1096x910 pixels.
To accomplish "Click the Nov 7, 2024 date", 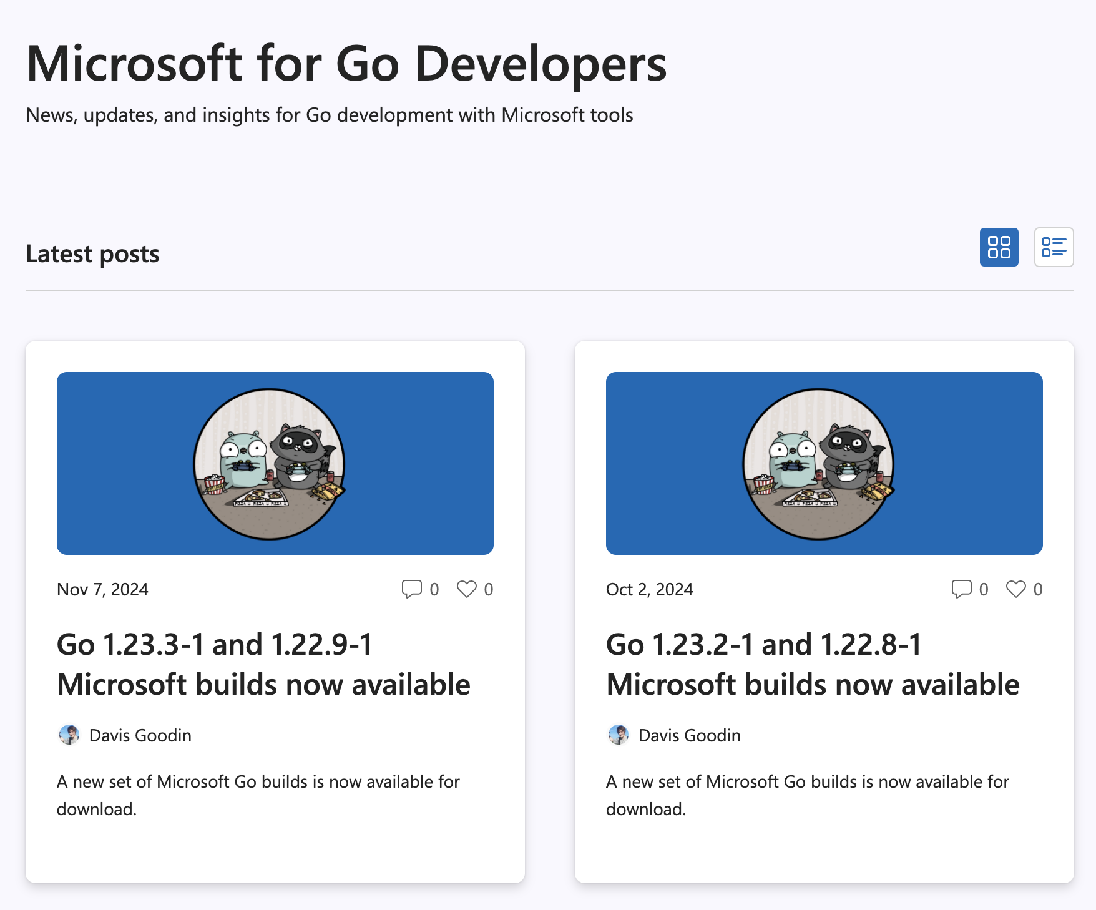I will [102, 589].
